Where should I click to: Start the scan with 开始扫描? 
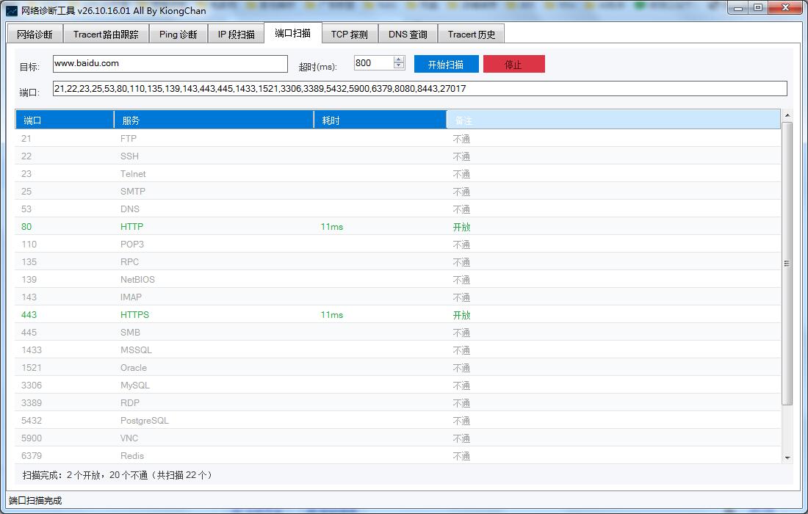tap(447, 65)
